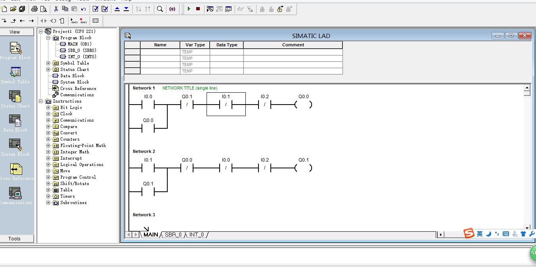Toggle the table view toolbar icon
Image resolution: width=536 pixels, height=267 pixels.
(96, 21)
